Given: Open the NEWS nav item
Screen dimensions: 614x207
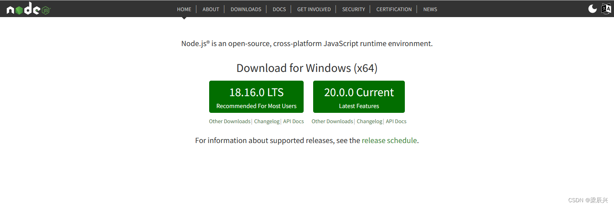Looking at the screenshot, I should pyautogui.click(x=430, y=9).
